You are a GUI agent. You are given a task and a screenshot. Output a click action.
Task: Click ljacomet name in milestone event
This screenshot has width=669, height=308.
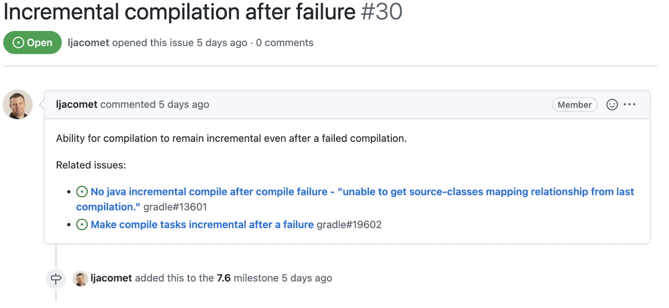111,278
